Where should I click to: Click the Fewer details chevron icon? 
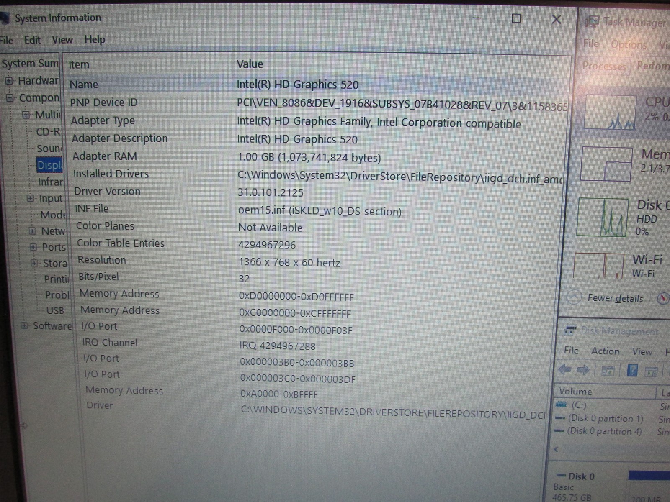point(574,297)
